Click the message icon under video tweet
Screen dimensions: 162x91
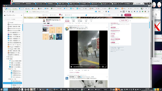pos(88,70)
